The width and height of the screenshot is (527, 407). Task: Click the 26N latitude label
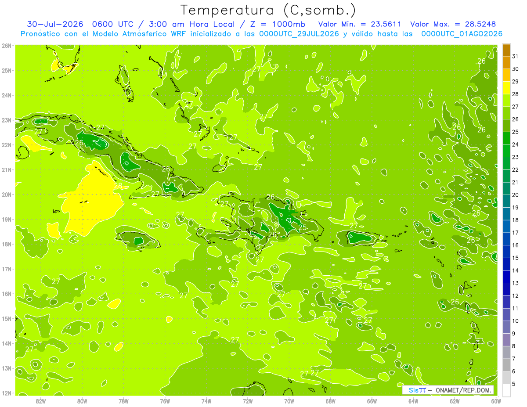pos(6,46)
